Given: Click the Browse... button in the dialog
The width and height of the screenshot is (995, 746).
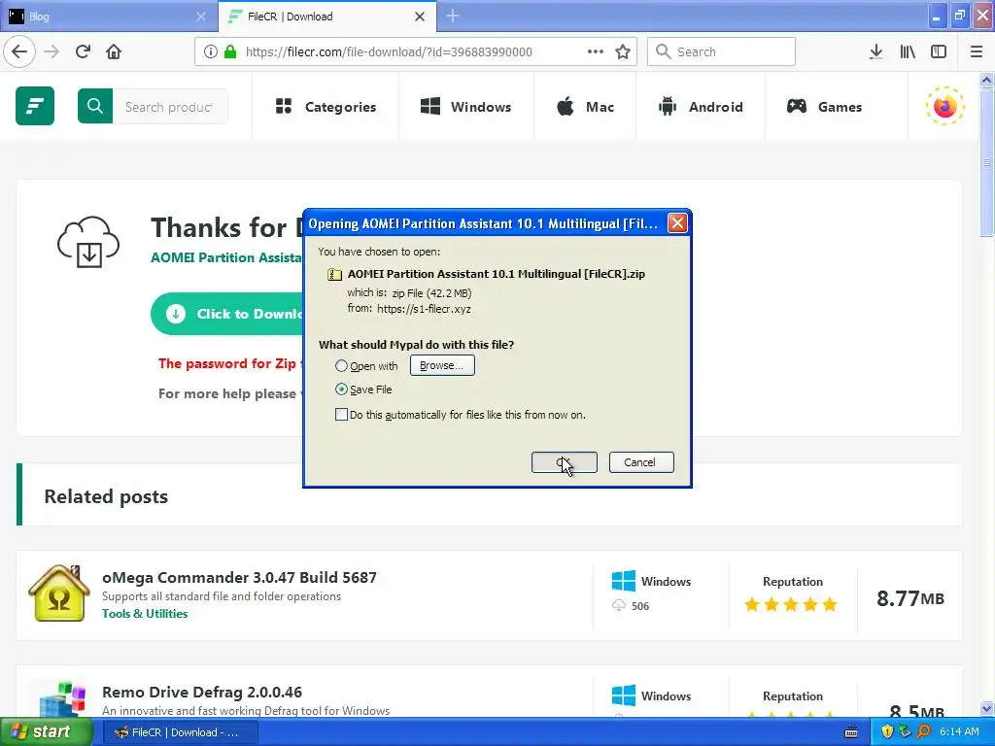Looking at the screenshot, I should click(442, 365).
